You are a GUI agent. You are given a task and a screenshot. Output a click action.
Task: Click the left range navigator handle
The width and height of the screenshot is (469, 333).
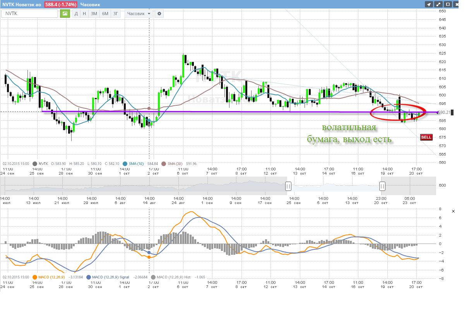click(288, 186)
